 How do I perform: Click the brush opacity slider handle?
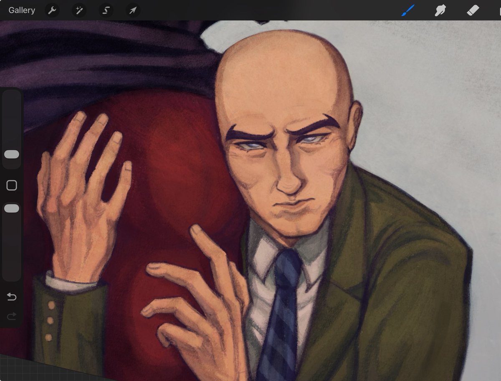coord(12,208)
